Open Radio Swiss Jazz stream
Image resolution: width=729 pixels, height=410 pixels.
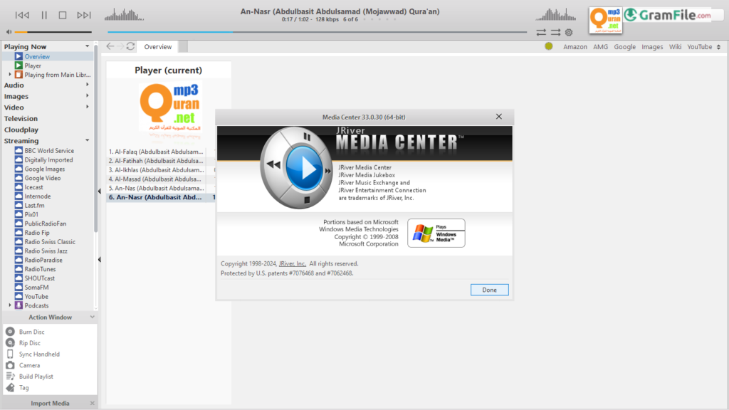[46, 251]
